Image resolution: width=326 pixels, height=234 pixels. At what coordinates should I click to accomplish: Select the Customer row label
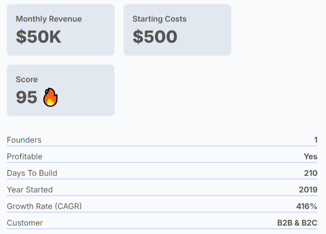25,223
